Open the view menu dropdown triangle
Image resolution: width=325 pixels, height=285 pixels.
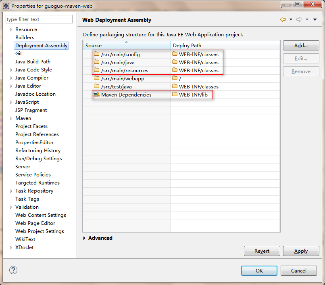click(315, 19)
